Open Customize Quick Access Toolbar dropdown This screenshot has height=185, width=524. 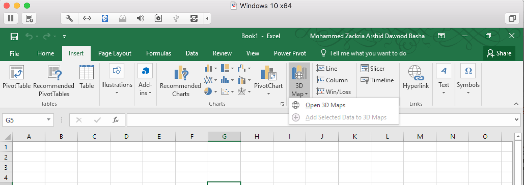click(x=65, y=36)
